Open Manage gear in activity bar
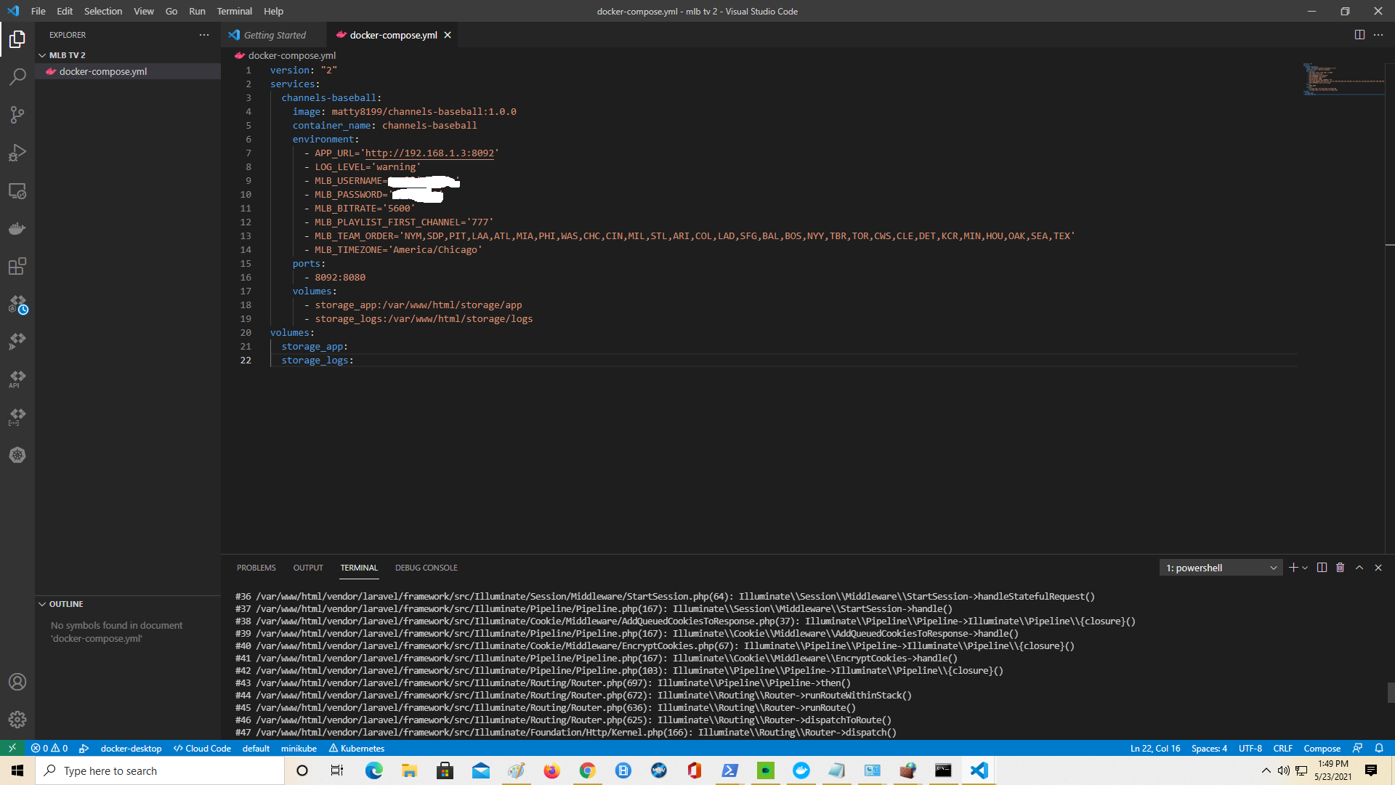Screen dimensions: 1395x785 [17, 720]
